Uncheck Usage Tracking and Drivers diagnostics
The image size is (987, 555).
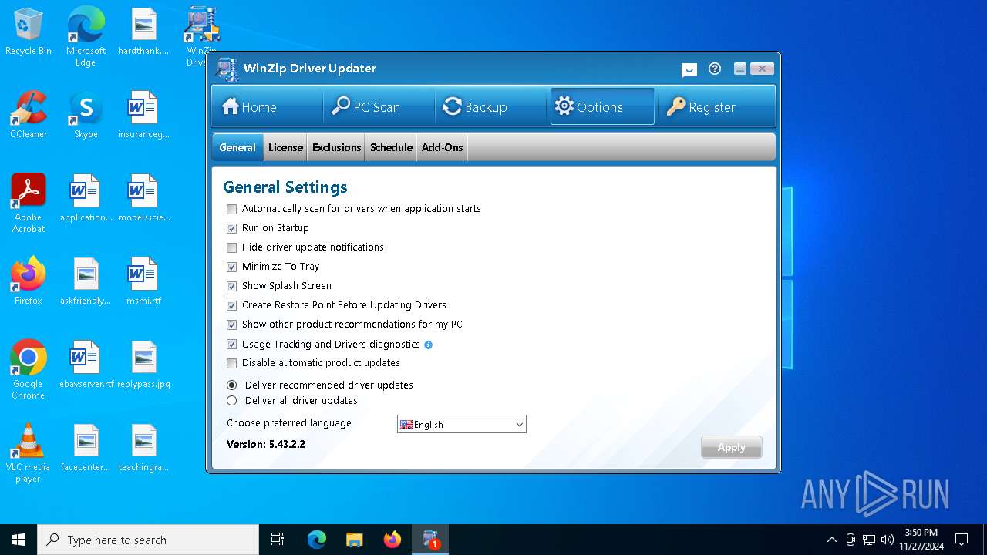(231, 345)
